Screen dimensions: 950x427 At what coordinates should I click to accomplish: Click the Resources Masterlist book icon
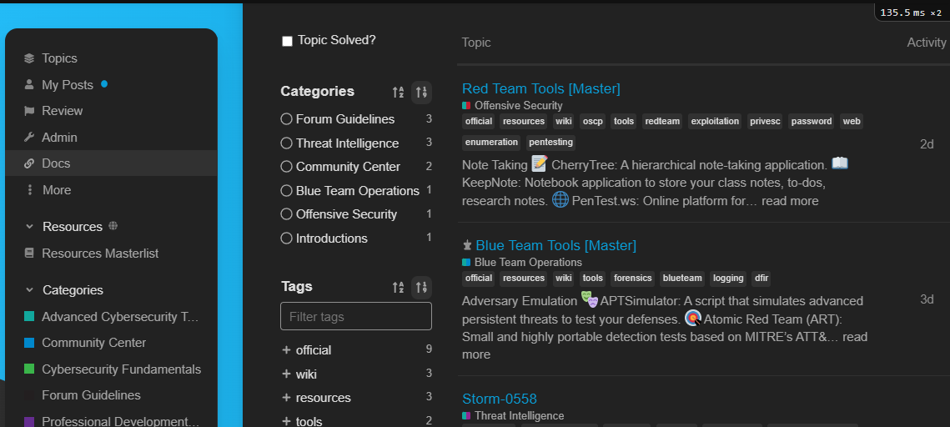pyautogui.click(x=29, y=254)
